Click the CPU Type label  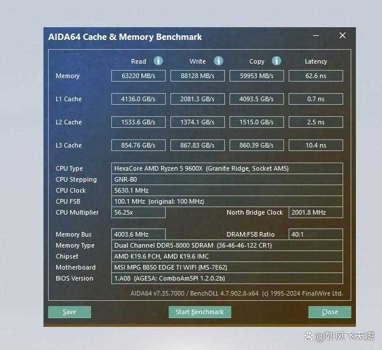coord(69,168)
